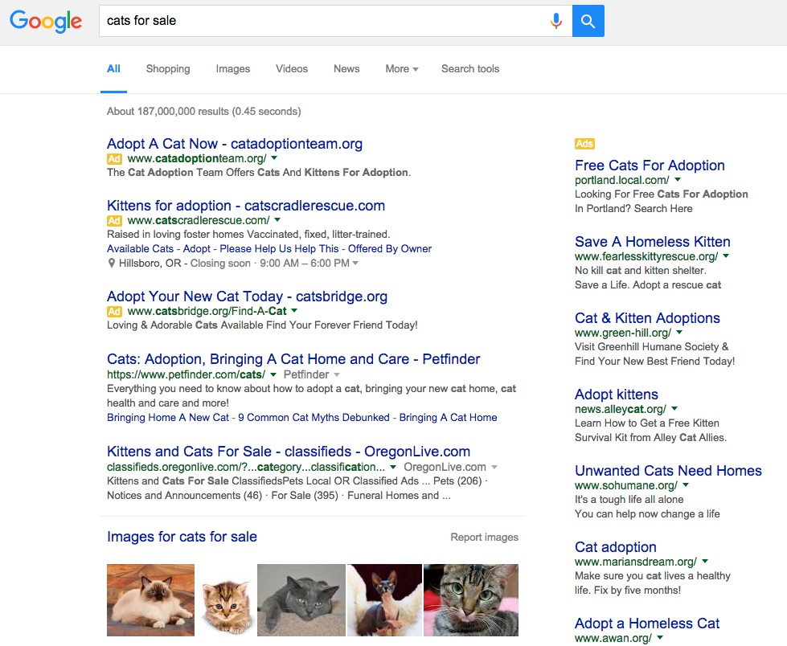Expand arrow next to portland.local.com/

(x=678, y=179)
